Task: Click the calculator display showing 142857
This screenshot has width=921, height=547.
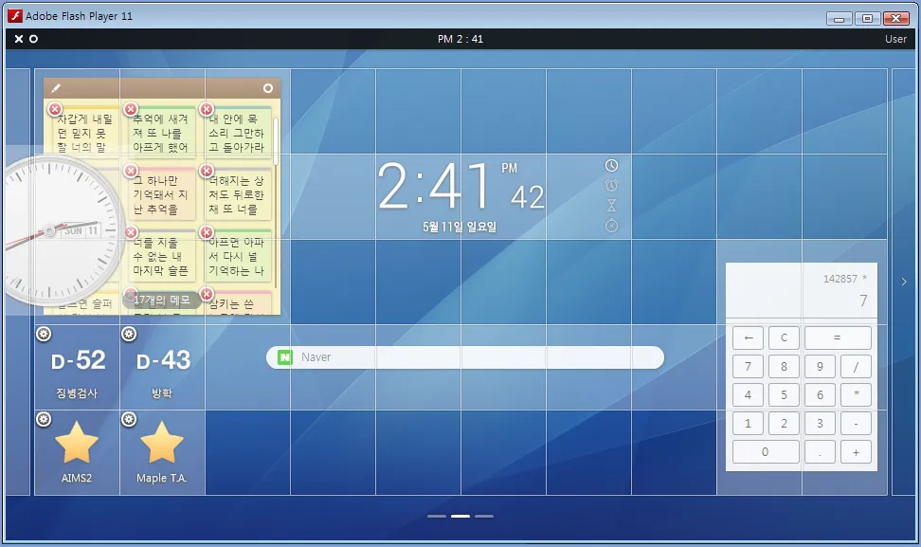Action: coord(802,290)
